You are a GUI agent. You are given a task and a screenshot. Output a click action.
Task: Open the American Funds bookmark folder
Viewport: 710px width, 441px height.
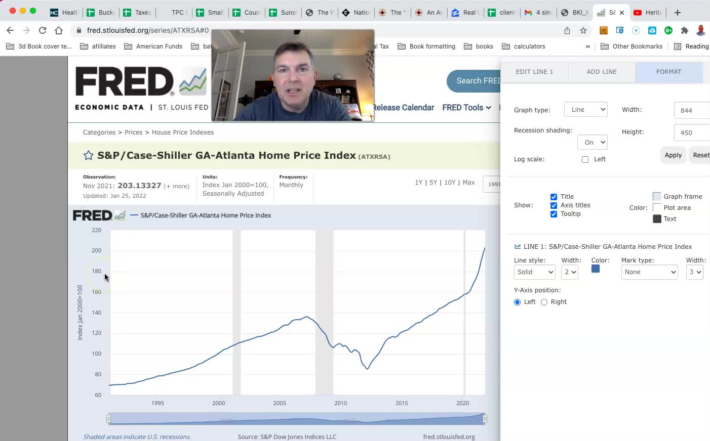tap(153, 47)
